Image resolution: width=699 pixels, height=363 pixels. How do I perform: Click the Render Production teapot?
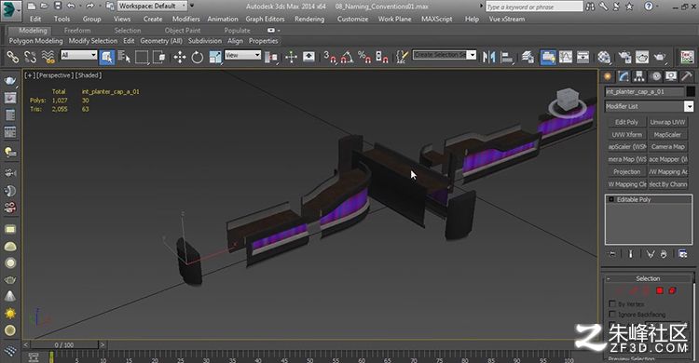[x=660, y=57]
